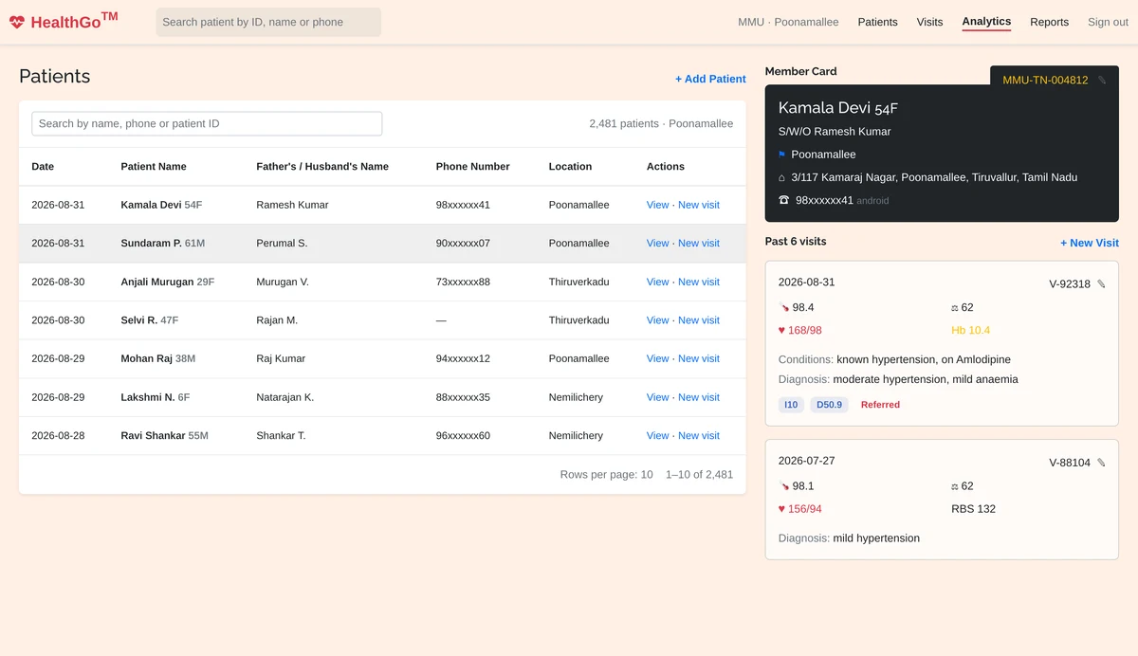The image size is (1138, 656).
Task: View Kamala Devi patient record
Action: 657,205
